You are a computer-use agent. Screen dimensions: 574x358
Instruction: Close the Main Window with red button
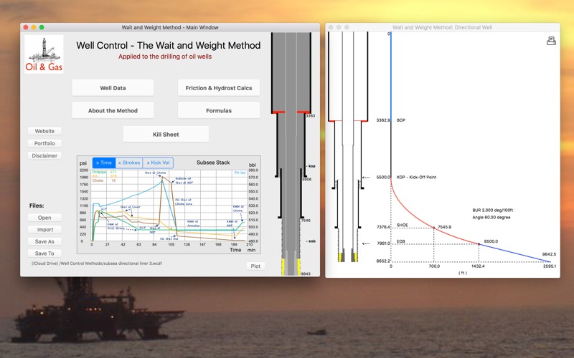click(26, 27)
